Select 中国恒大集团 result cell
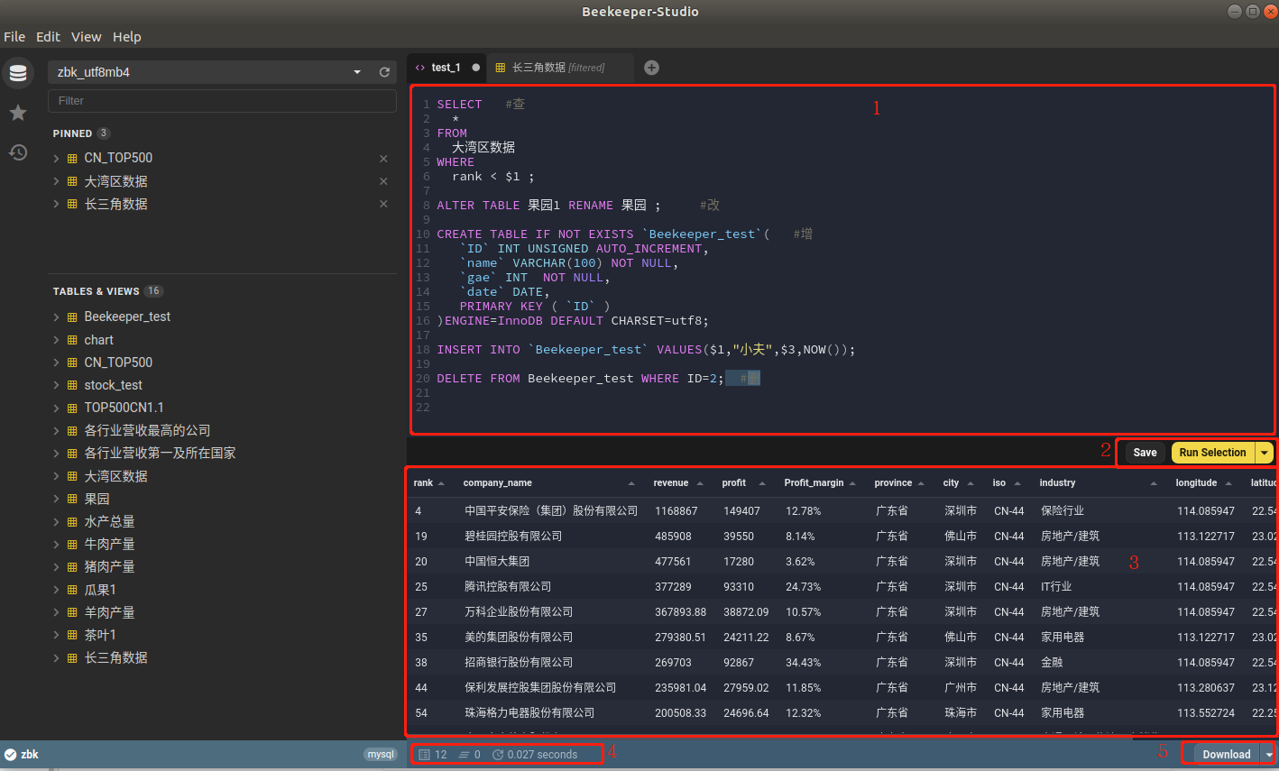The width and height of the screenshot is (1279, 771). (x=497, y=561)
